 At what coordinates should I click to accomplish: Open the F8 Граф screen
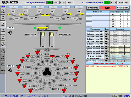(3, 51)
